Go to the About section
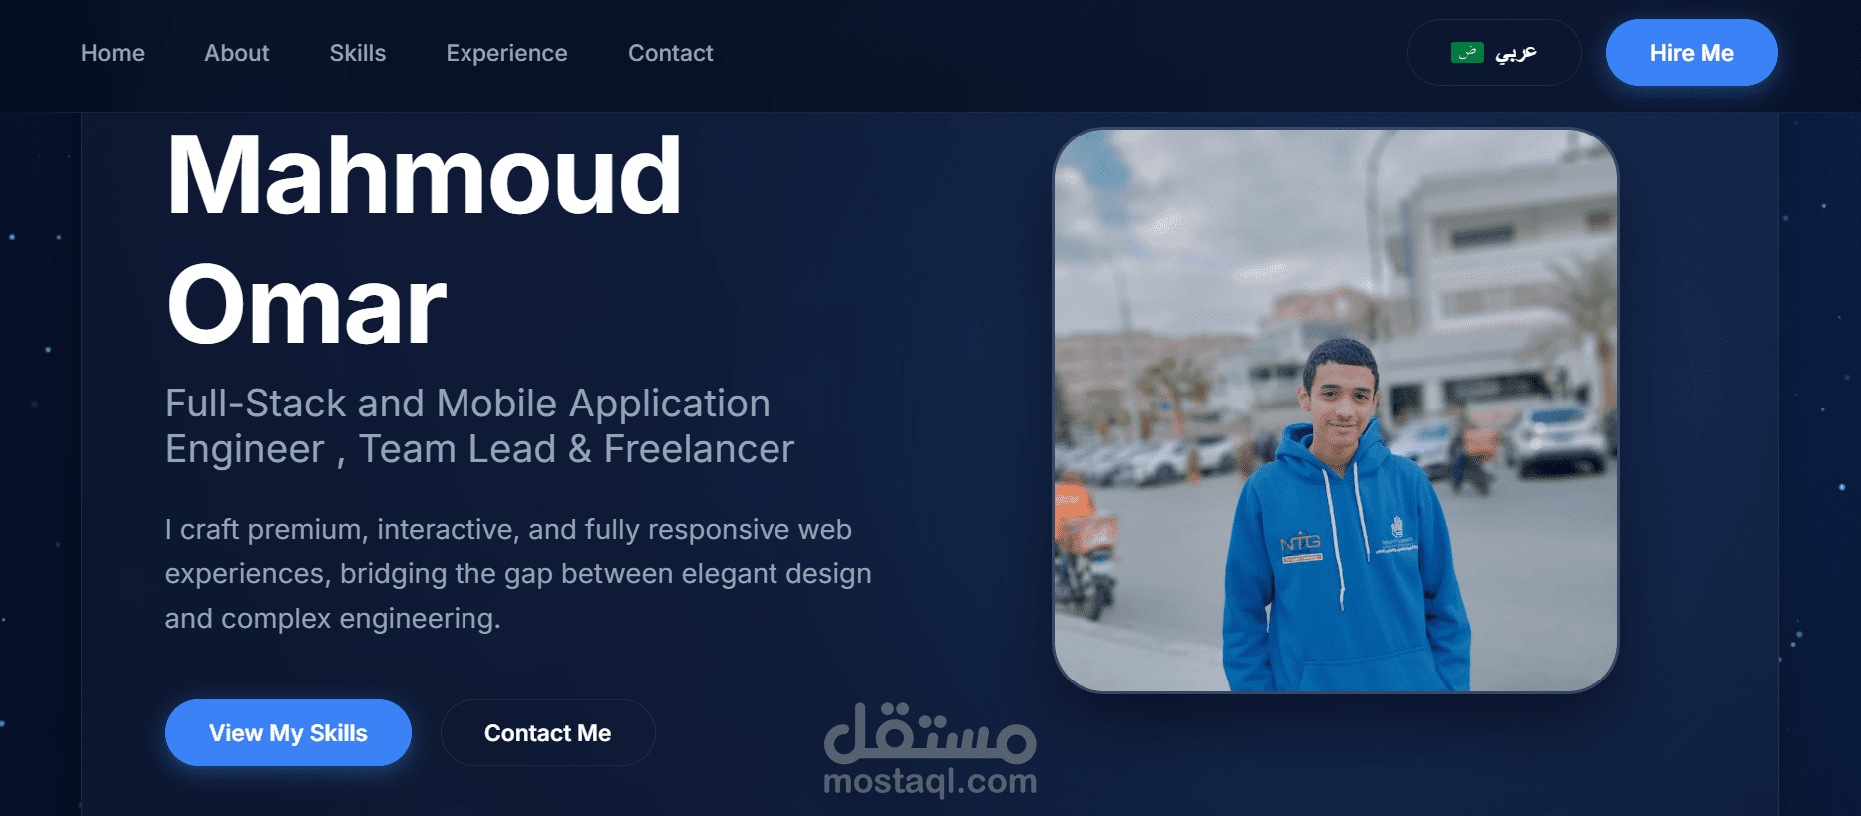1861x816 pixels. tap(237, 53)
